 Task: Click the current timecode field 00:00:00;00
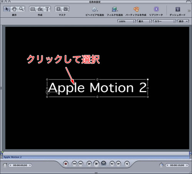click(x=20, y=165)
